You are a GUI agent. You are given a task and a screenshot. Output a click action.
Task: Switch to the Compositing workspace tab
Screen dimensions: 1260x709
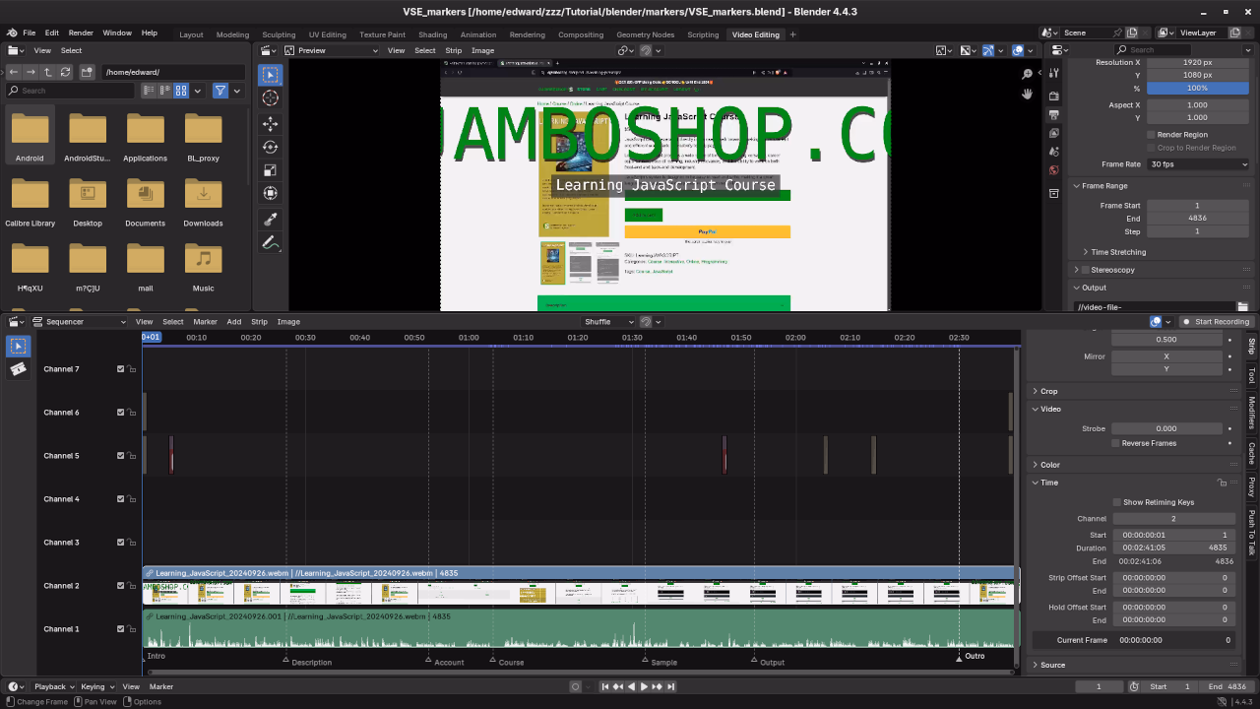[581, 34]
